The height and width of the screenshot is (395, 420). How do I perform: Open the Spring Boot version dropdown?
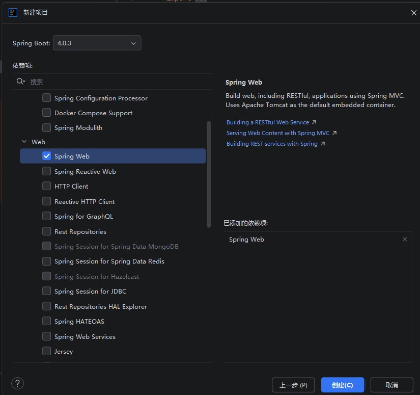[97, 43]
